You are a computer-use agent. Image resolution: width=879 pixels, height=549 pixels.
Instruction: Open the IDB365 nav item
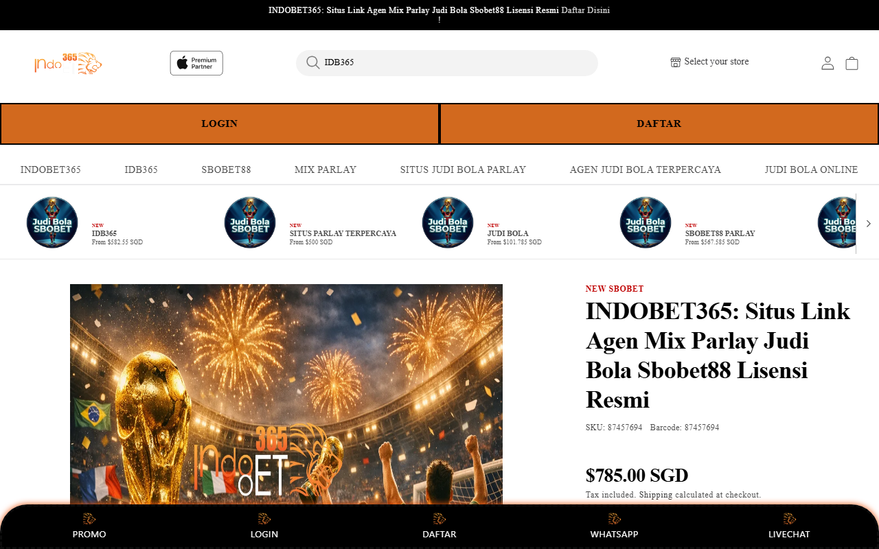141,170
